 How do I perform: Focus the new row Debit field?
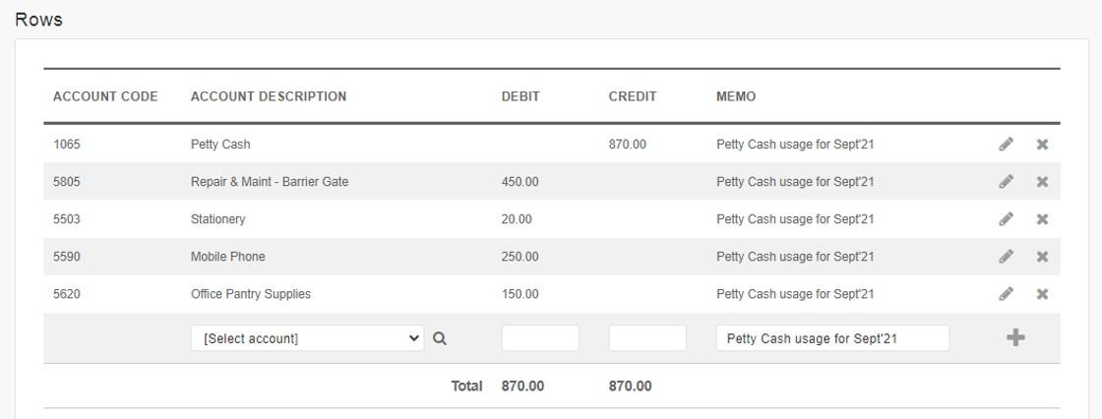(540, 338)
